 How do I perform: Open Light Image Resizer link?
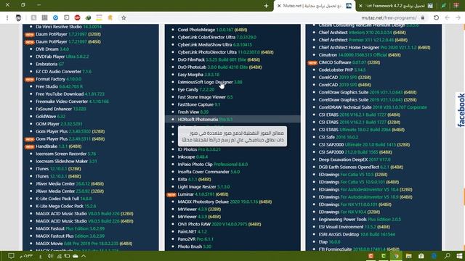coord(203,187)
